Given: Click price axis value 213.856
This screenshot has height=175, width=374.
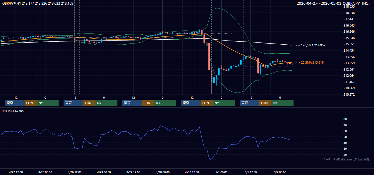Looking at the screenshot, I should (349, 57).
